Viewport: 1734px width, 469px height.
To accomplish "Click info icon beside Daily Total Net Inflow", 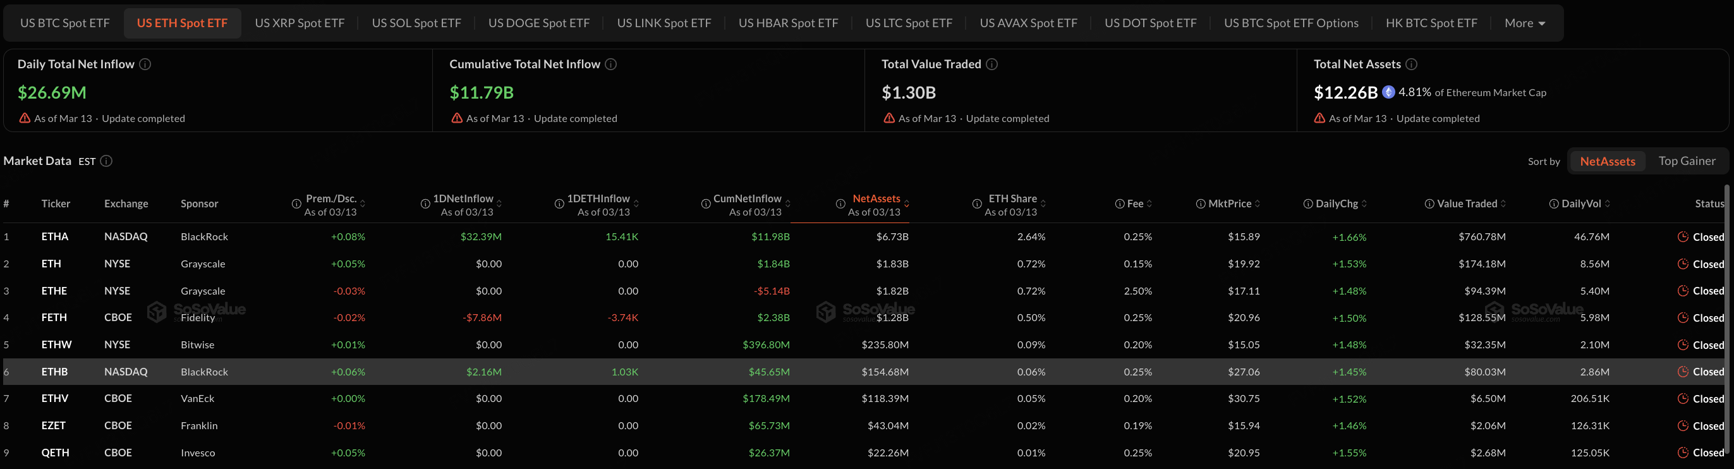I will (145, 64).
